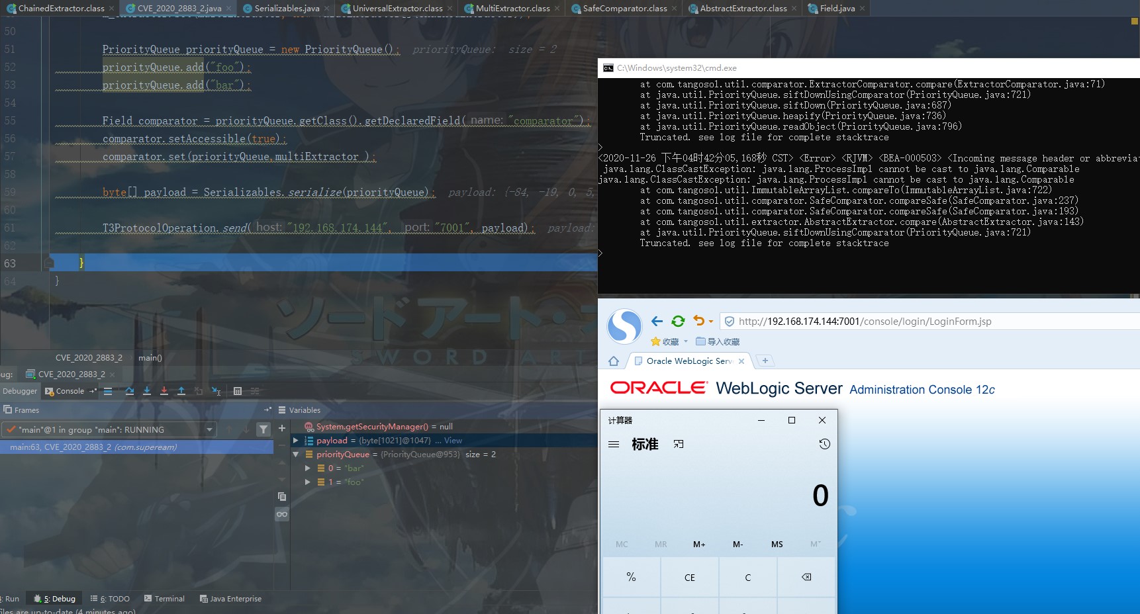Expand the 1 = "foo" element
Screen dimensions: 1140x614
[308, 482]
